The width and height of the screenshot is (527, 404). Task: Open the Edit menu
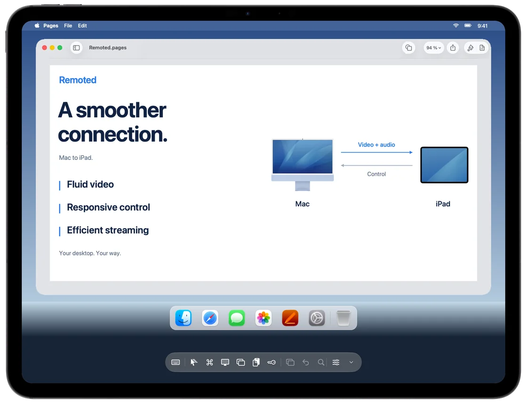point(82,25)
